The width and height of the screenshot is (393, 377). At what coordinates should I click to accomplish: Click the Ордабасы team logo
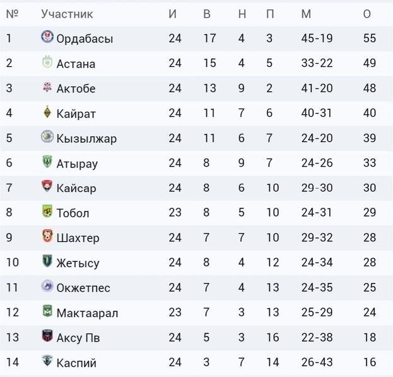47,37
